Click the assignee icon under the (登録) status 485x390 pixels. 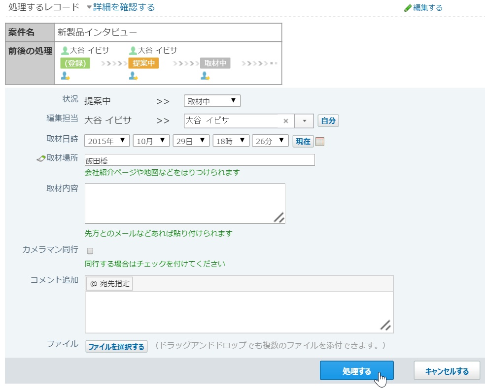coord(65,76)
